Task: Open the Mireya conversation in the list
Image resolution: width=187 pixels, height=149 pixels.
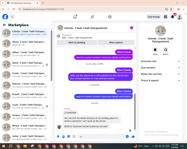Action: [x=25, y=127]
